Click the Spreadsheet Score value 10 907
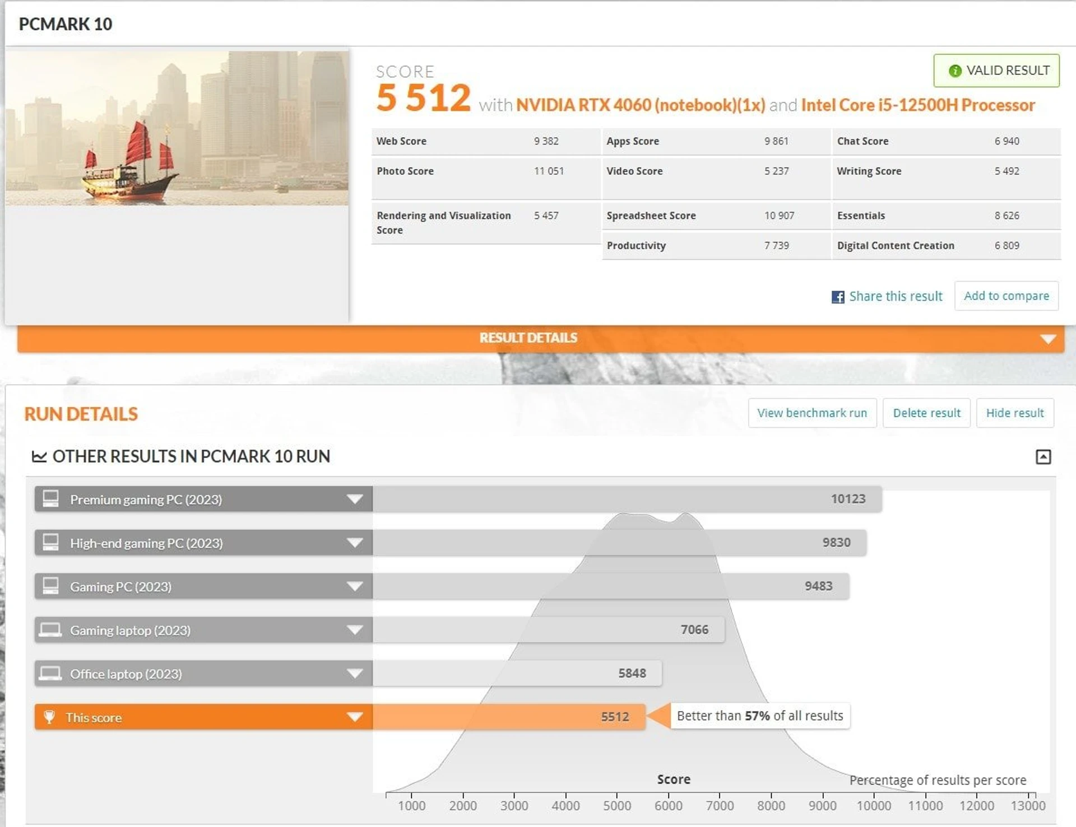1076x827 pixels. (779, 216)
